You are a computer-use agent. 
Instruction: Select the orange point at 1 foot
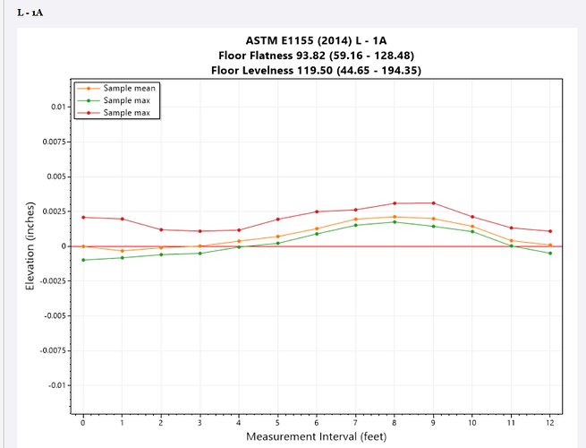(x=122, y=251)
